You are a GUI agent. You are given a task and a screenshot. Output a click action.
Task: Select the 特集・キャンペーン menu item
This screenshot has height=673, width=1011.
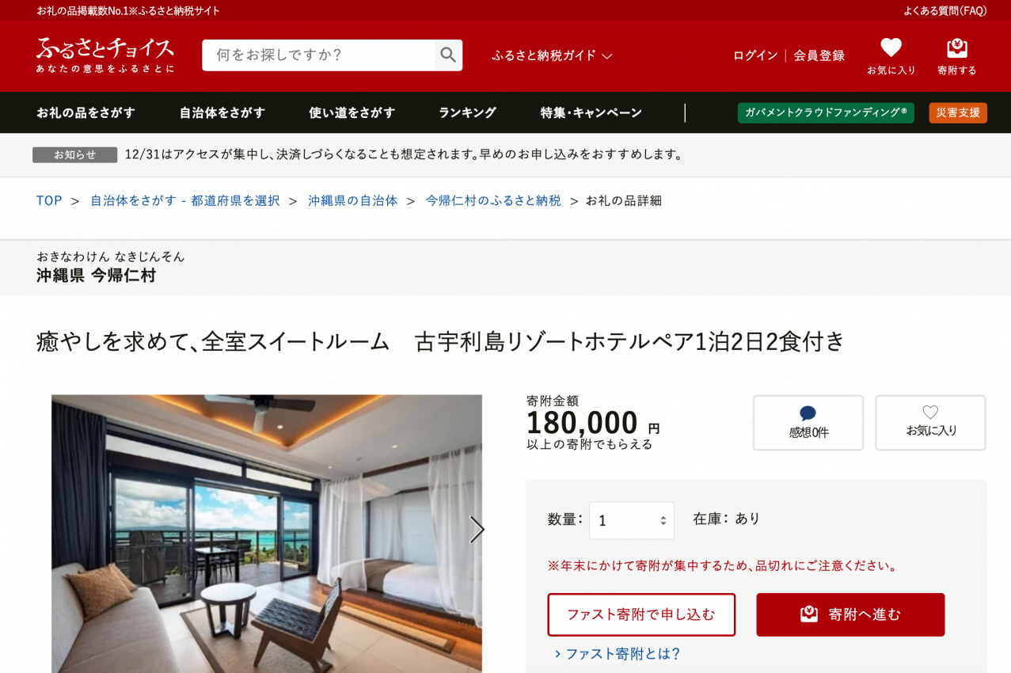pyautogui.click(x=591, y=112)
